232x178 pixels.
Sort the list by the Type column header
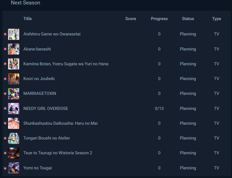pos(217,19)
